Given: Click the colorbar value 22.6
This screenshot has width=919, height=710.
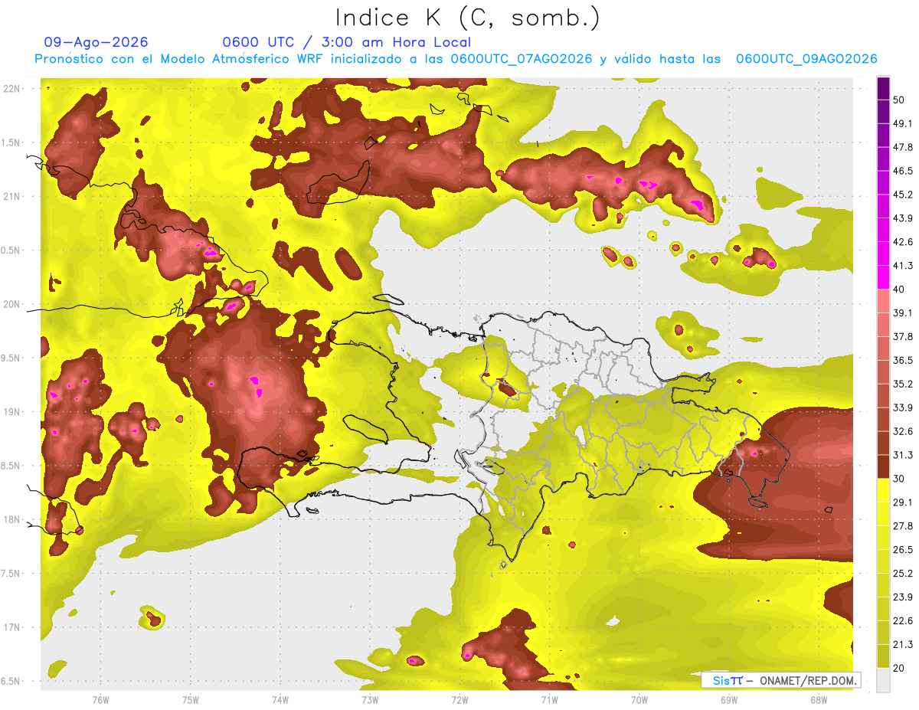Looking at the screenshot, I should 903,621.
